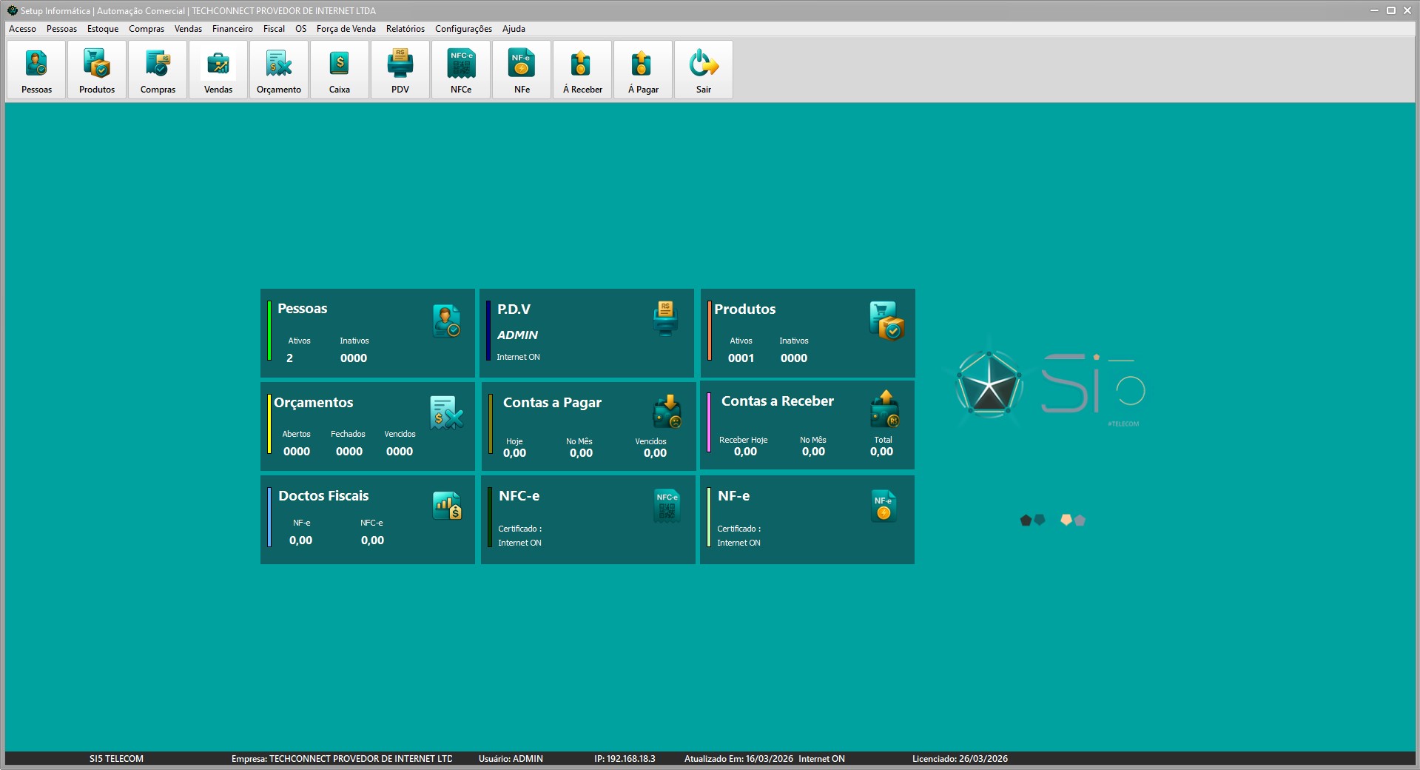This screenshot has height=770, width=1420.
Task: Click the IP: 192.168.18.3 status entry
Action: [x=625, y=759]
